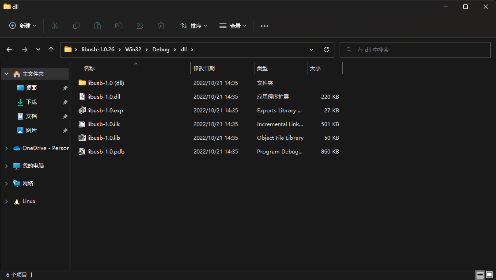Go forward with the right arrow

25,50
